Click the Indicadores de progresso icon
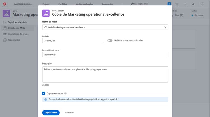210x117 pixels. 5,34
